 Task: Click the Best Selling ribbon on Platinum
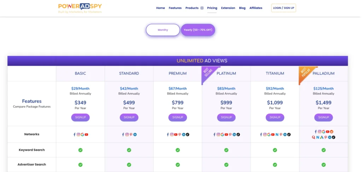pos(208,73)
